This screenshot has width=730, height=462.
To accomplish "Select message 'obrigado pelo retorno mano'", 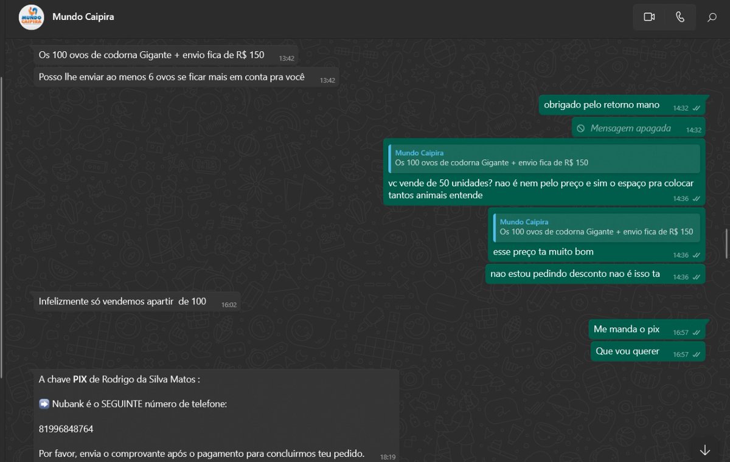I will pyautogui.click(x=622, y=105).
